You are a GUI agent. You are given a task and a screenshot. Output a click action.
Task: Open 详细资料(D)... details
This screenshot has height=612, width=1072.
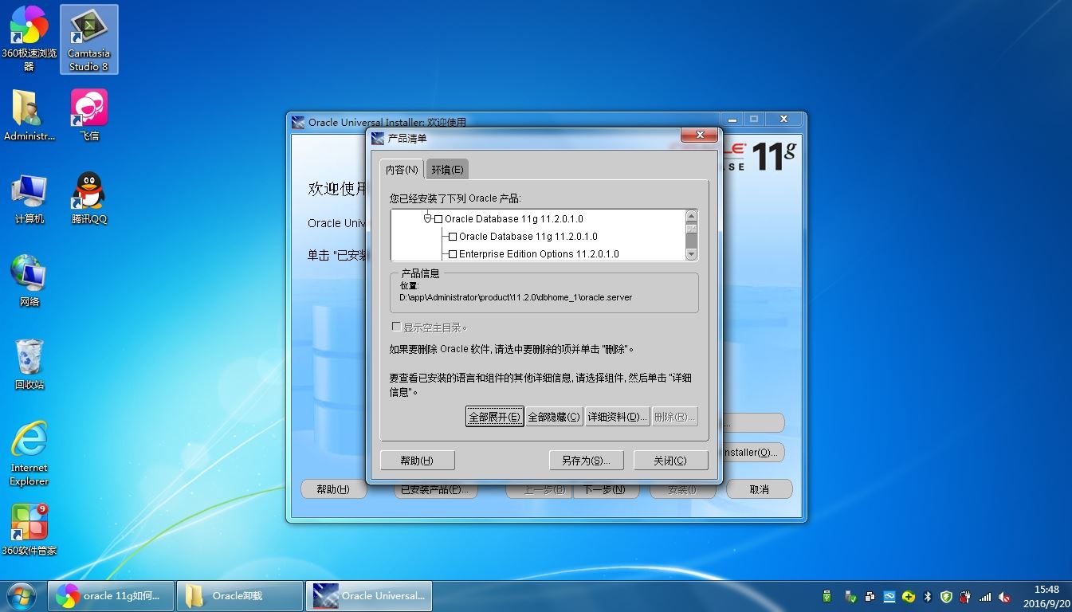(617, 417)
